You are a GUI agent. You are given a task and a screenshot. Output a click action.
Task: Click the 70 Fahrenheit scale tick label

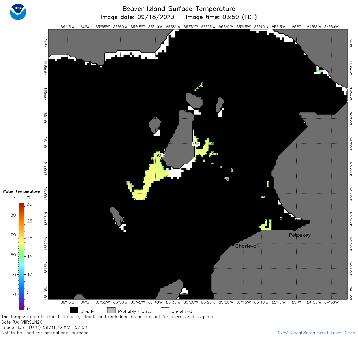click(x=13, y=235)
